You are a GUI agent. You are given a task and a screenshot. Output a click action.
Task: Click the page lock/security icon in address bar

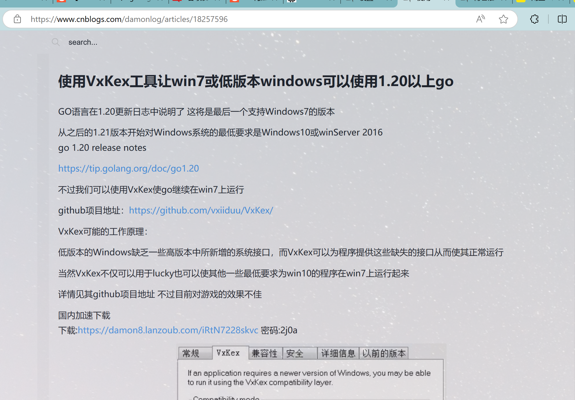(16, 19)
